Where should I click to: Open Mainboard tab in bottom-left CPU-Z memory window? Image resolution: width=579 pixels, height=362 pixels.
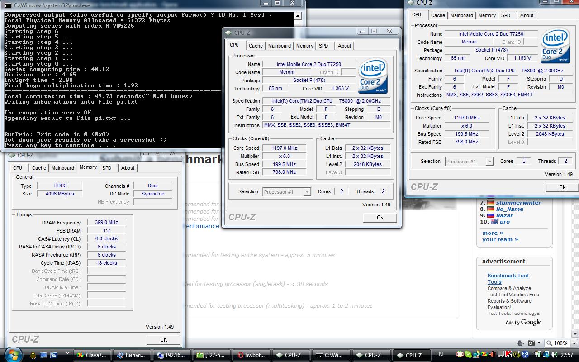pyautogui.click(x=63, y=168)
